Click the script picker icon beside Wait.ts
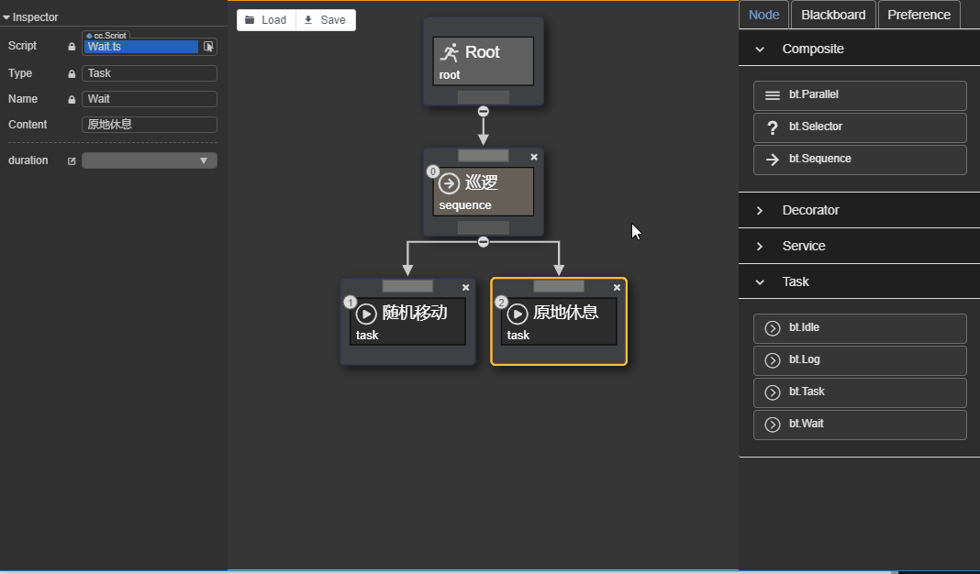Viewport: 980px width, 574px height. [208, 47]
